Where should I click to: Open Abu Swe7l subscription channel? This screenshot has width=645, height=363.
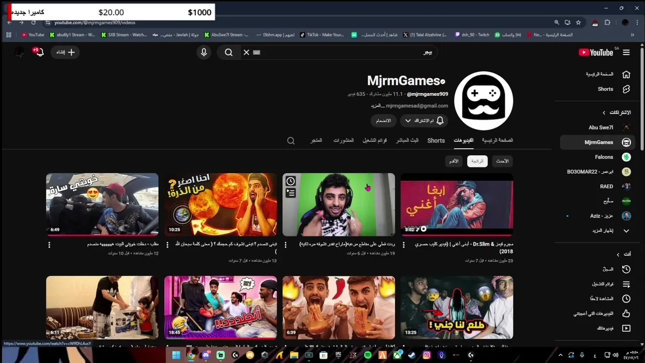pyautogui.click(x=608, y=128)
